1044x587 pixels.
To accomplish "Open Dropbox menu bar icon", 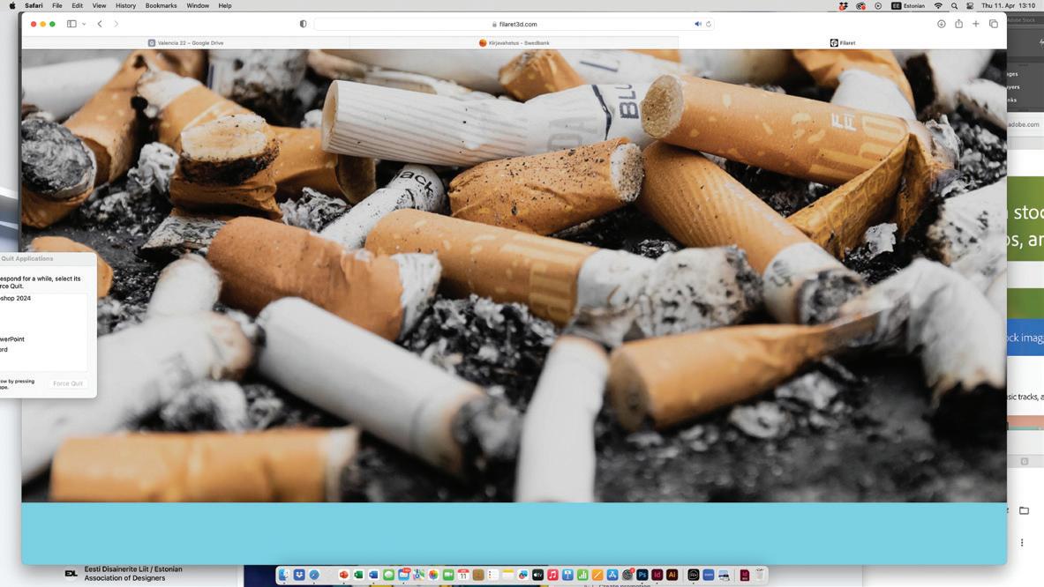I will 844,5.
